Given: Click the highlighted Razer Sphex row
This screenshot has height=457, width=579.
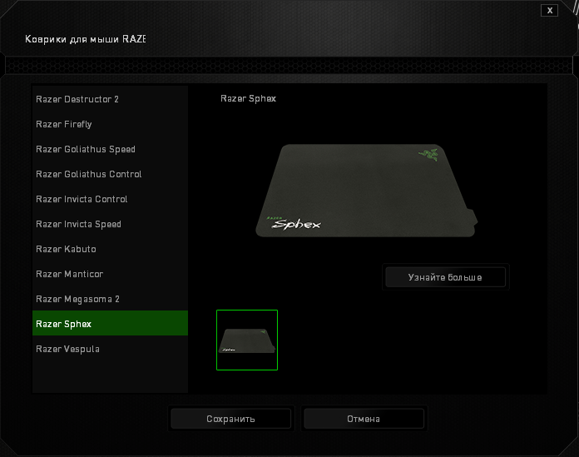Looking at the screenshot, I should click(x=110, y=323).
